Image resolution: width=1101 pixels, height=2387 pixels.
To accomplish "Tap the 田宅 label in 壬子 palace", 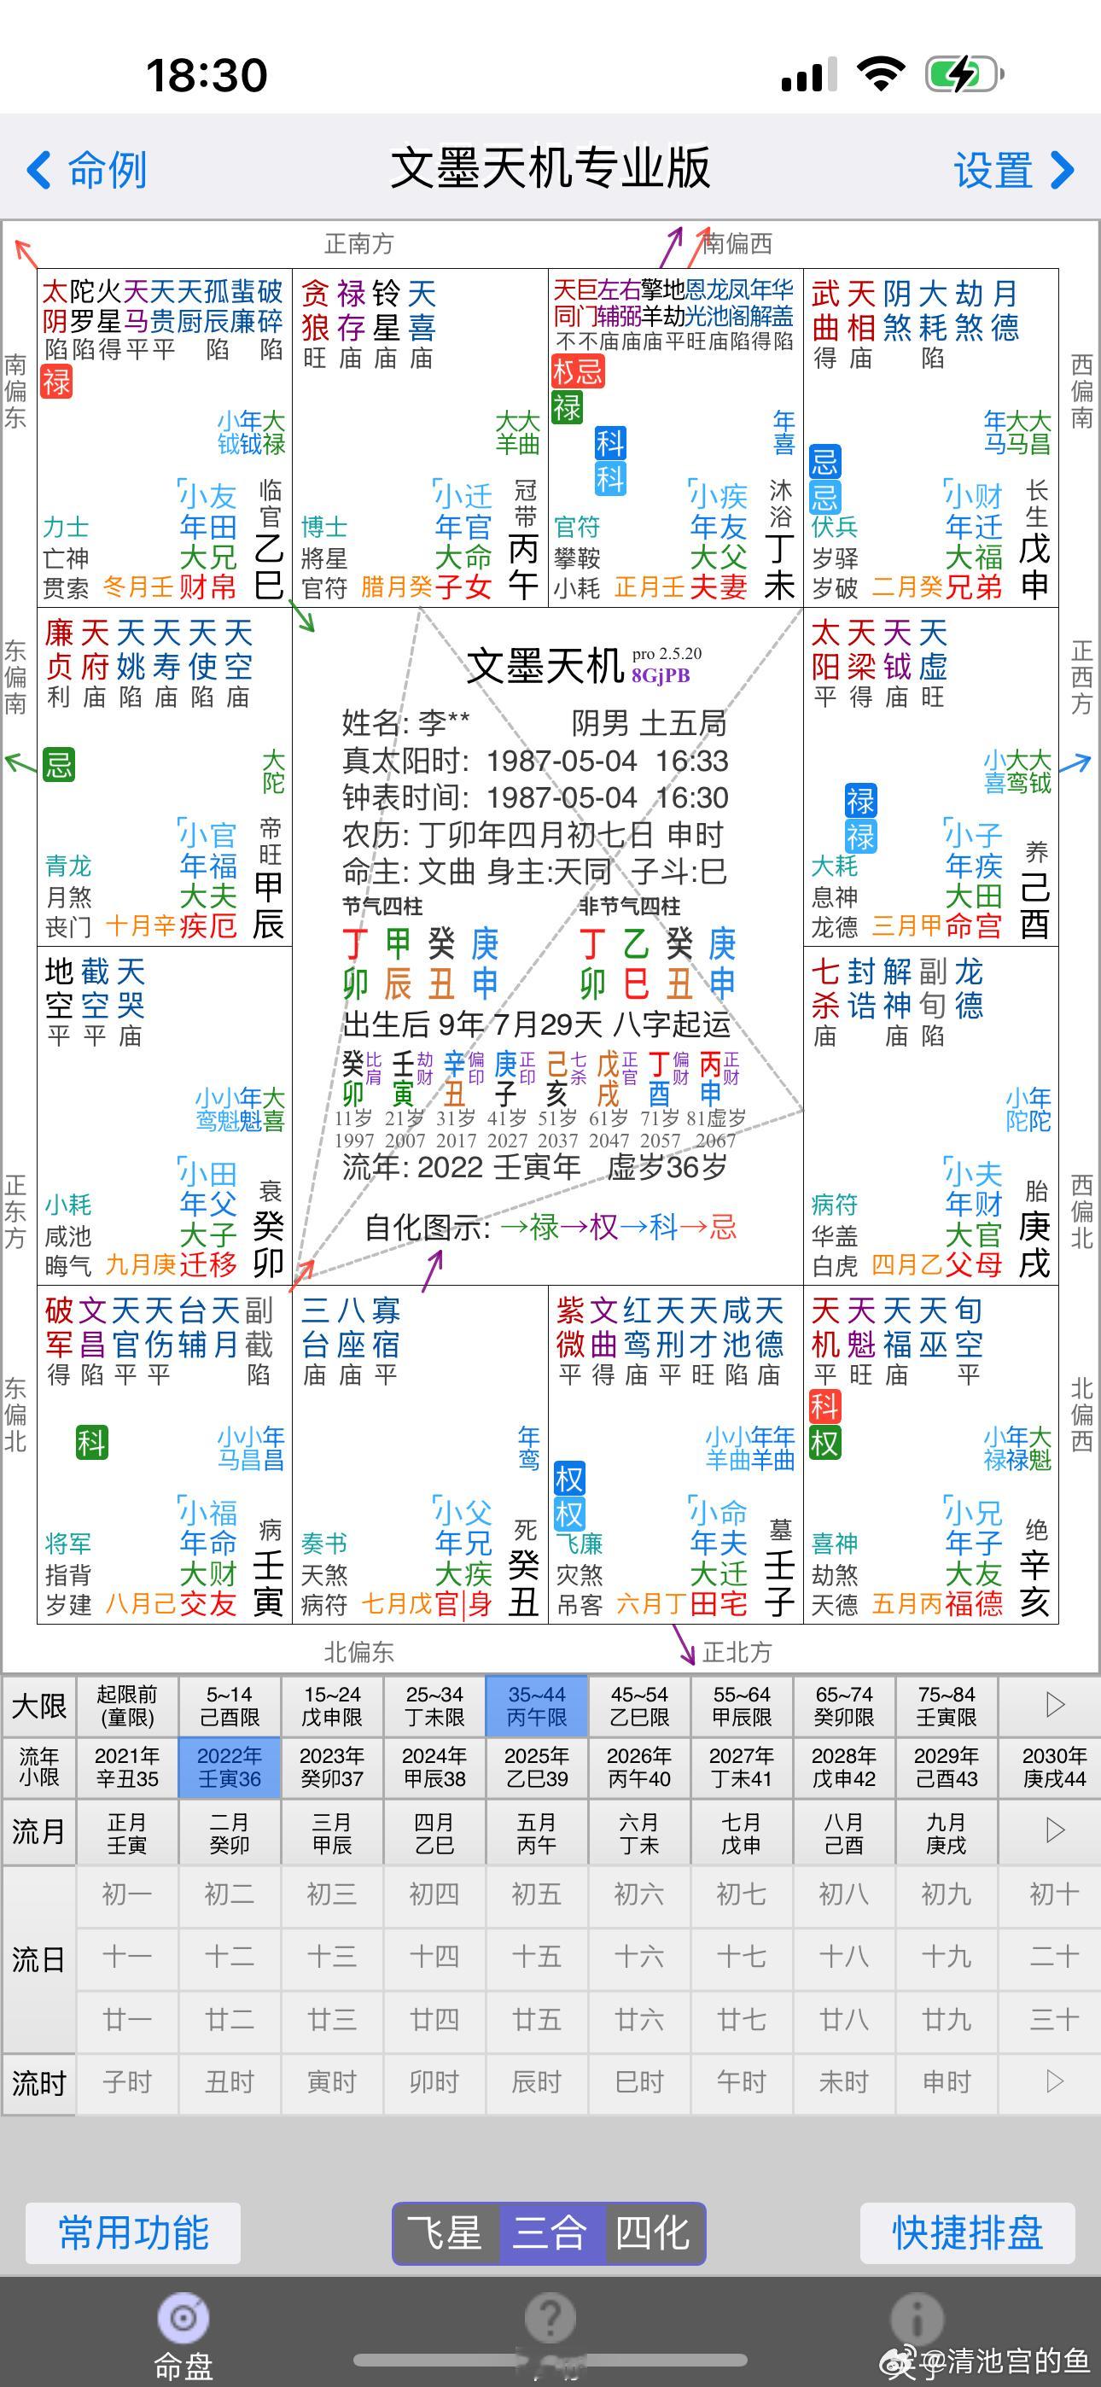I will tap(719, 1603).
